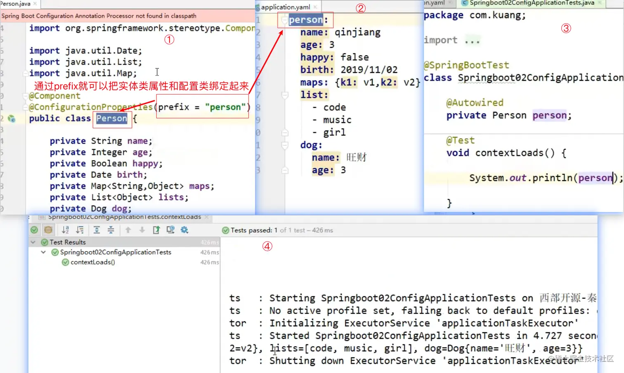Click the 'private Integer age;' line

(101, 152)
